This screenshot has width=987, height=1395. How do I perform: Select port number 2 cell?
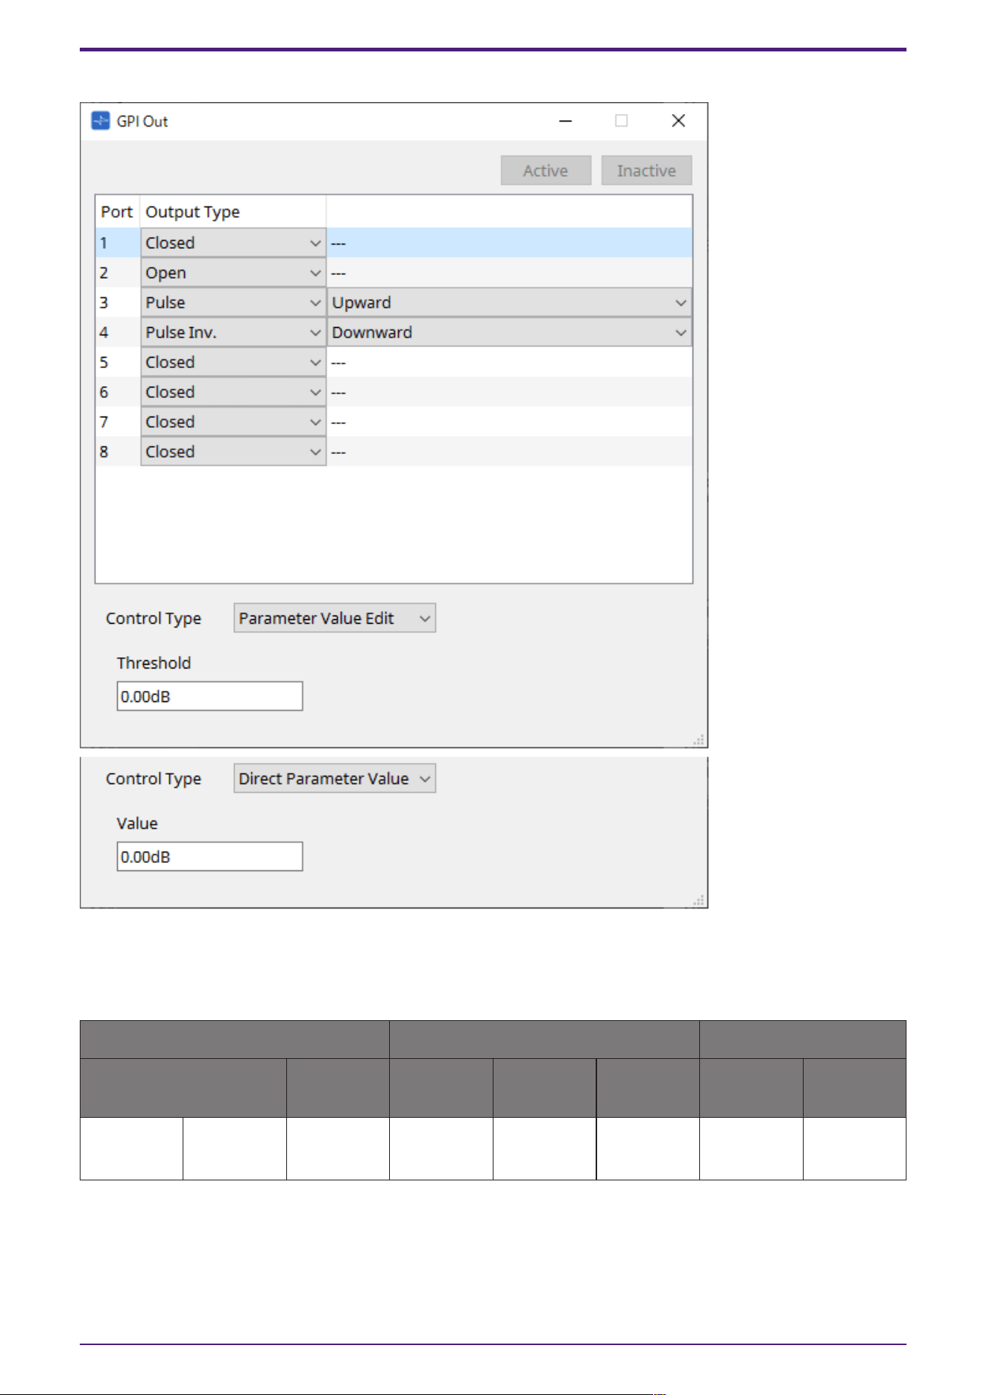tap(118, 273)
